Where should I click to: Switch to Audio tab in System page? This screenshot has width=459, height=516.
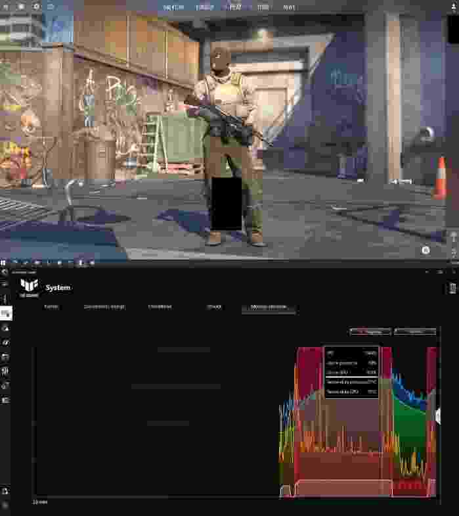tap(213, 307)
